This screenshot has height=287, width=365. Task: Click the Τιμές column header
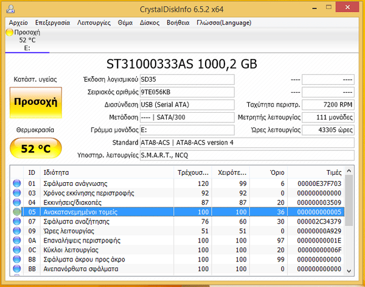tap(316, 172)
